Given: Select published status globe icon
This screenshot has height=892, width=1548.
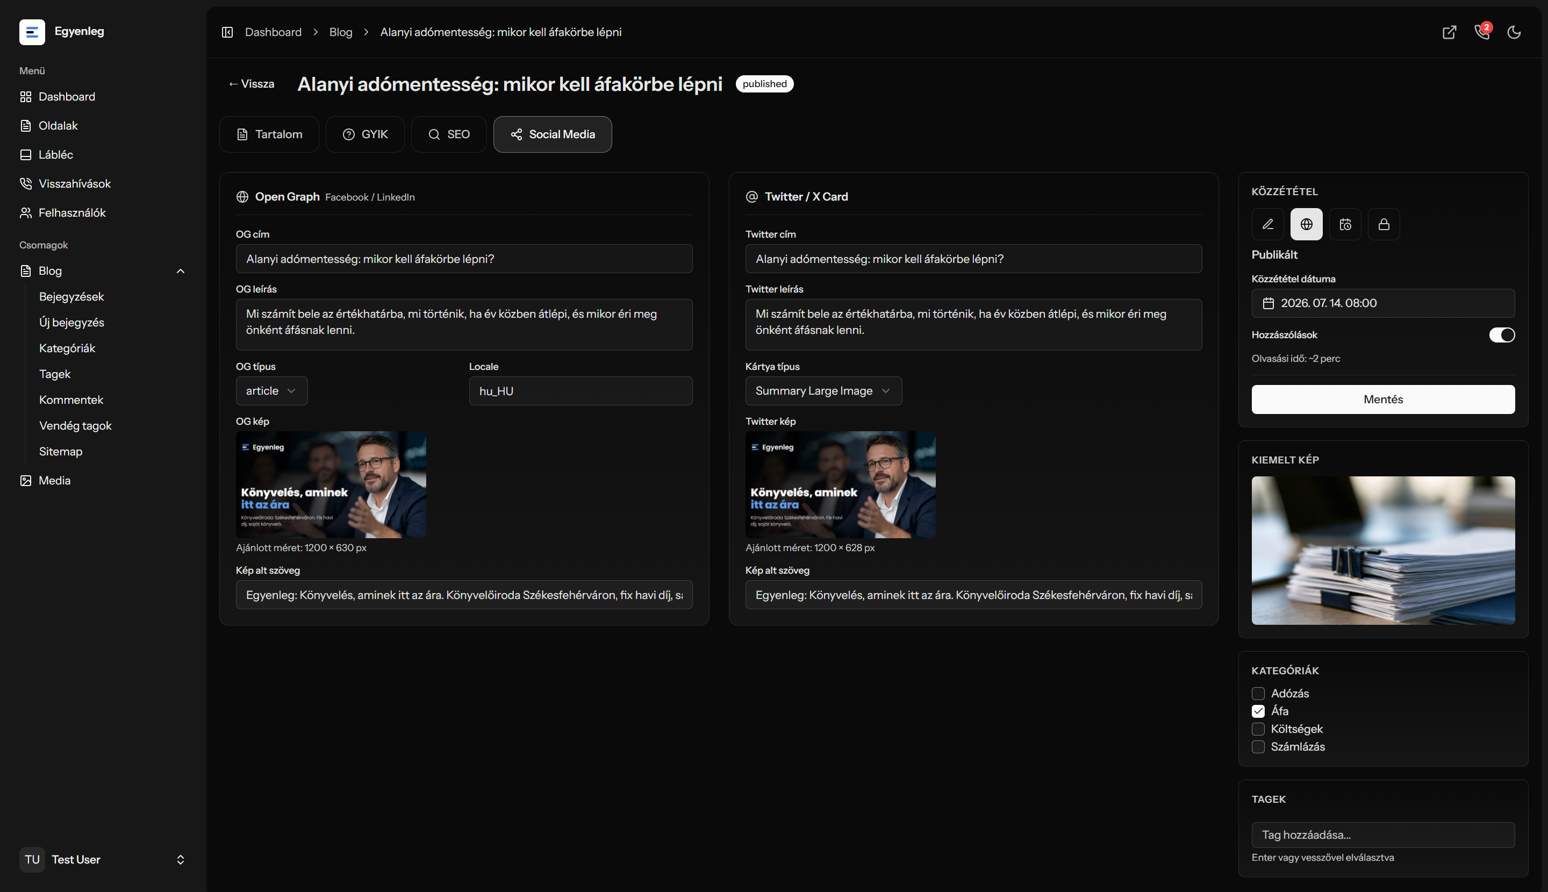Looking at the screenshot, I should point(1306,224).
